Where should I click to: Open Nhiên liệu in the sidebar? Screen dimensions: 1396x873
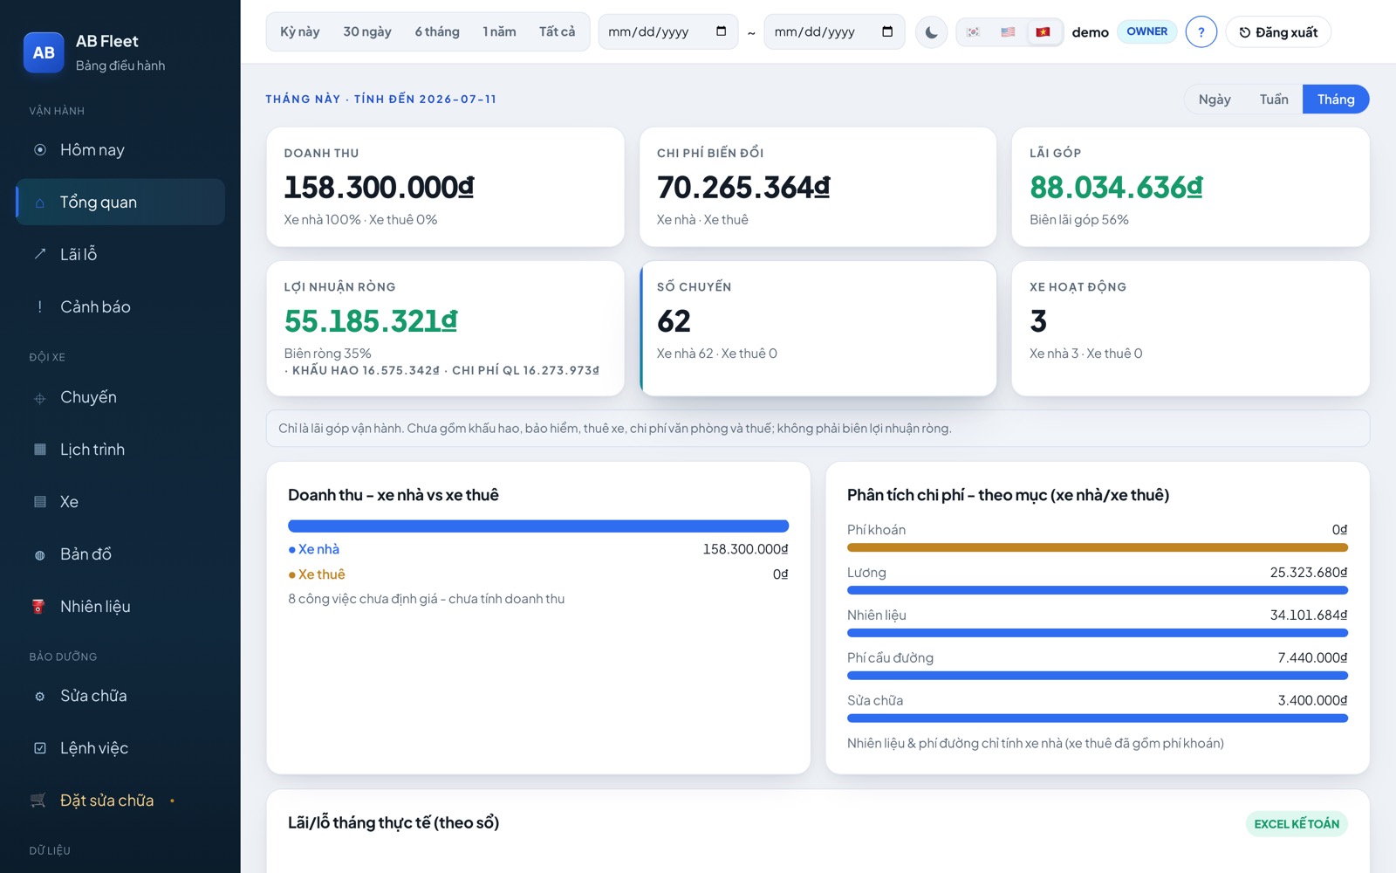(x=120, y=607)
